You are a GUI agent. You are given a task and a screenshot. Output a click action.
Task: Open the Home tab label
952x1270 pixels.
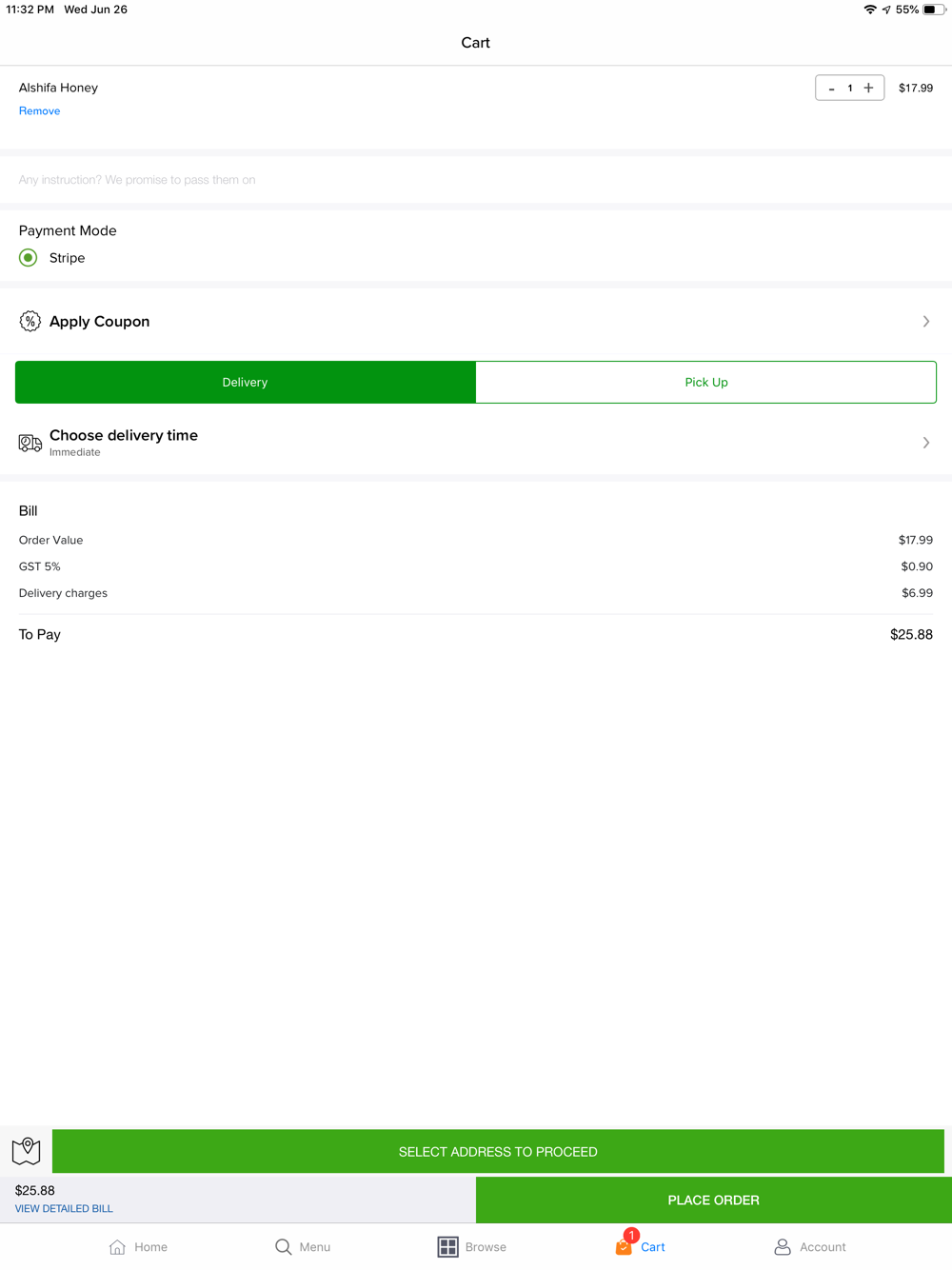150,1247
